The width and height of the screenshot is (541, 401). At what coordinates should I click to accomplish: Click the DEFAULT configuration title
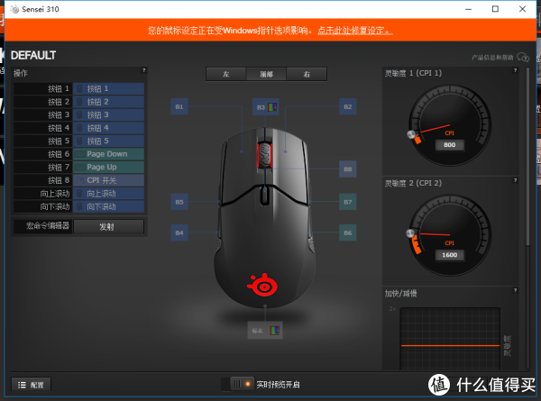[x=33, y=55]
